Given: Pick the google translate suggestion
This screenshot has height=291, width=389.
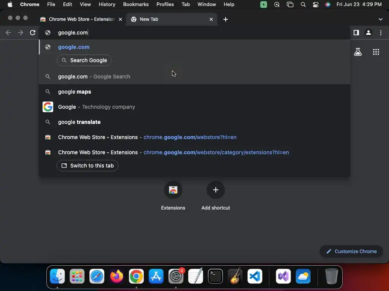Looking at the screenshot, I should pos(194,122).
